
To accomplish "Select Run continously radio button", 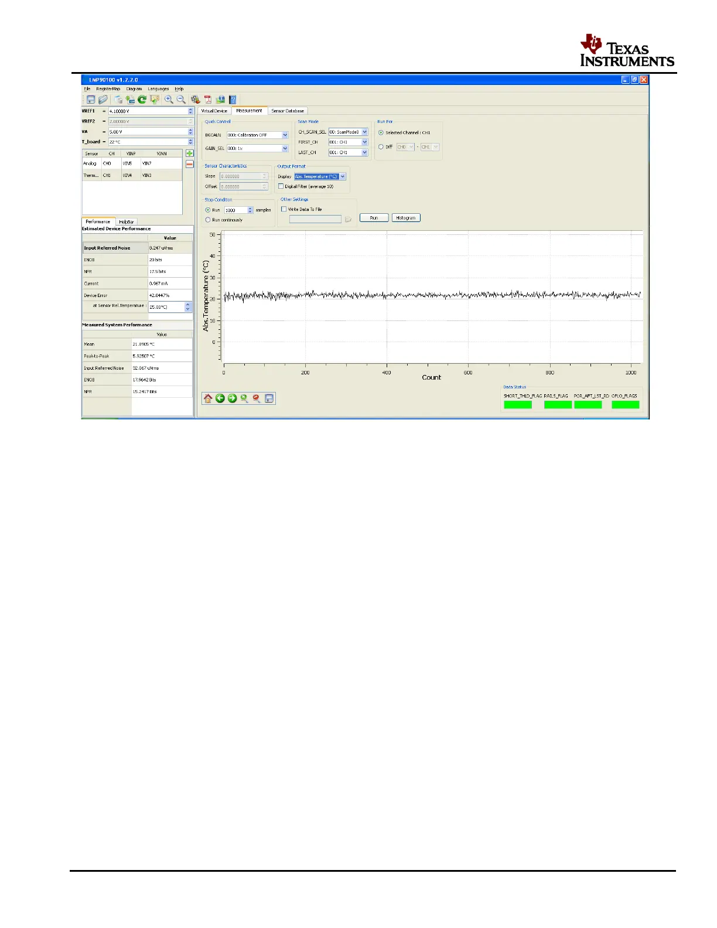I will pyautogui.click(x=208, y=220).
